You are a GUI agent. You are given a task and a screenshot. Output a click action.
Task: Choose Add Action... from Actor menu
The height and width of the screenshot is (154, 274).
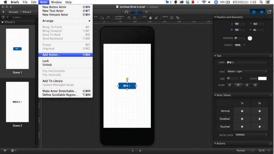(65, 55)
